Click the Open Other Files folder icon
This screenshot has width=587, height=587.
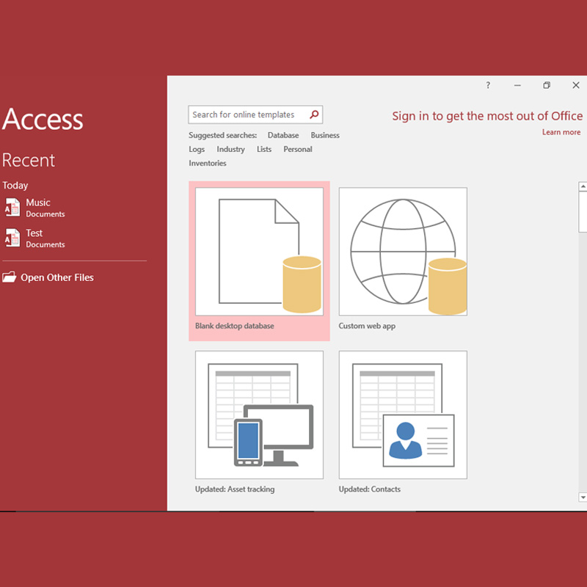click(x=9, y=277)
